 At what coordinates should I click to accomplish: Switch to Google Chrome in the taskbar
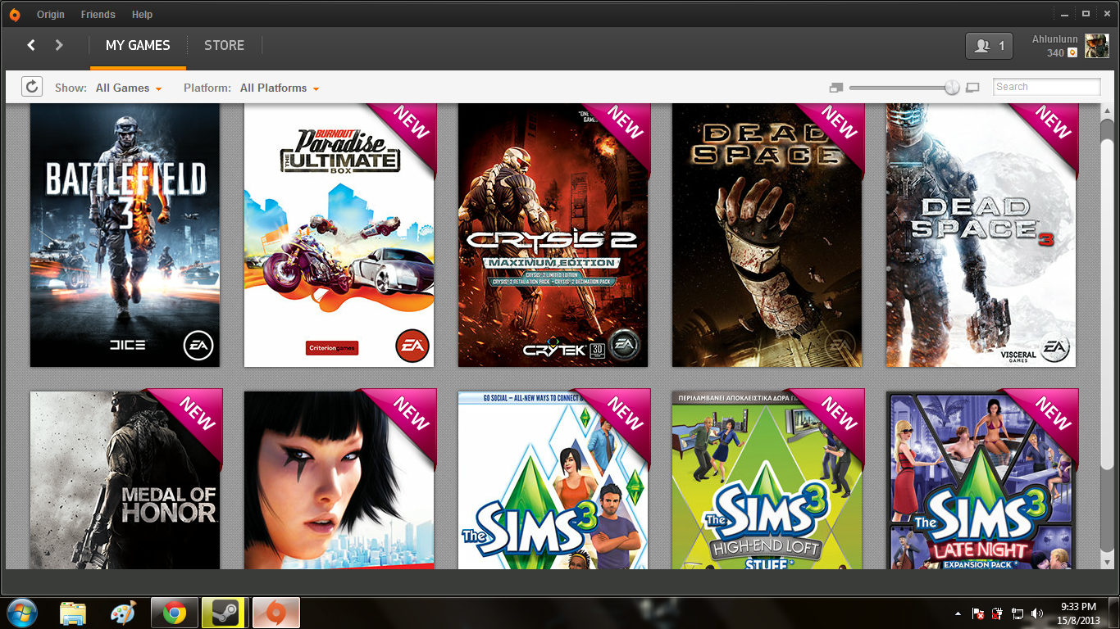[175, 613]
